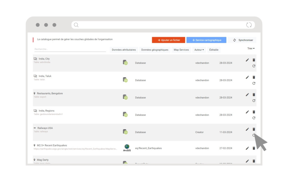This screenshot has height=192, width=288.
Task: Toggle the Éditable filter
Action: pyautogui.click(x=214, y=50)
